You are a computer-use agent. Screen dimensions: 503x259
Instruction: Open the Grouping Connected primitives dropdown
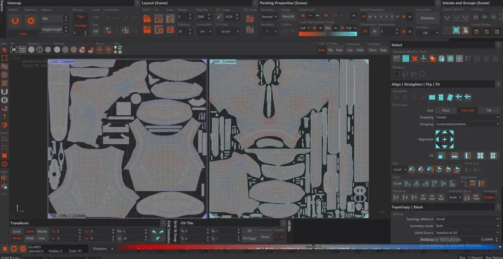(x=467, y=124)
